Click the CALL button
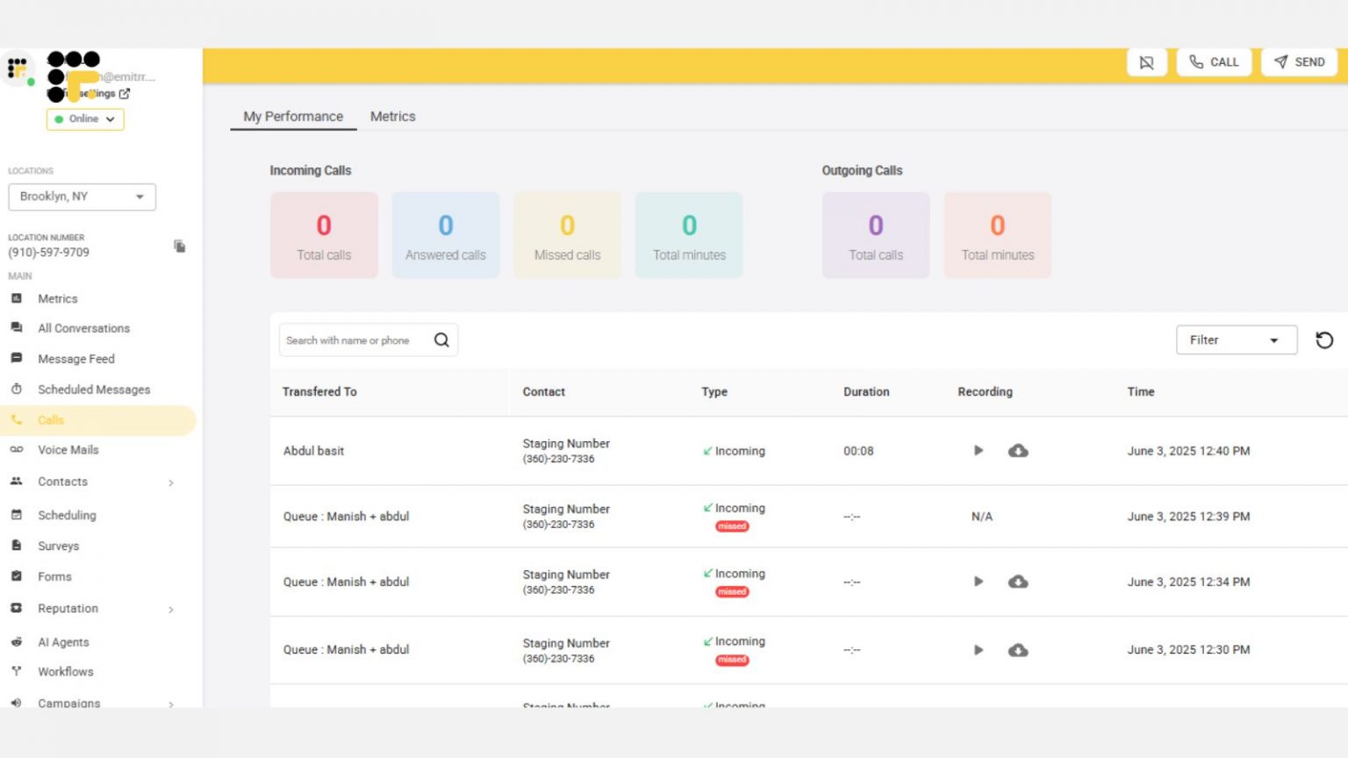This screenshot has width=1348, height=758. click(x=1214, y=61)
